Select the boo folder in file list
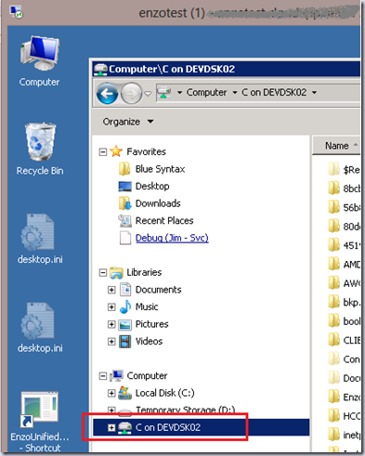Viewport: 365px width, 456px height. coord(344,321)
